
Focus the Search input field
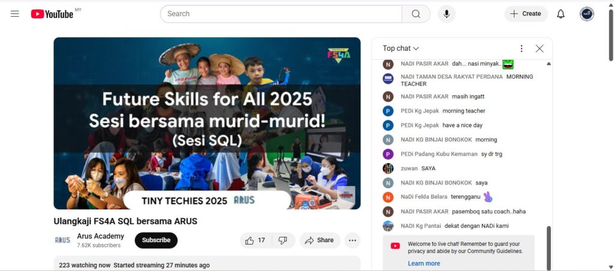click(281, 14)
